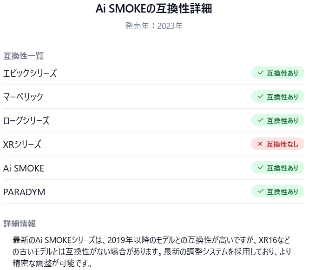Select the Ai SMOKE list item
This screenshot has width=309, height=270.
[x=24, y=168]
